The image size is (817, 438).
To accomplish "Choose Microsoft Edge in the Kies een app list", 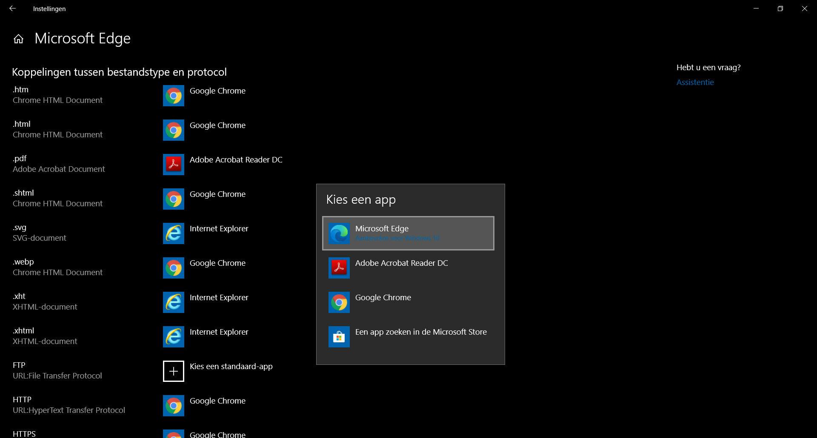I will point(408,233).
